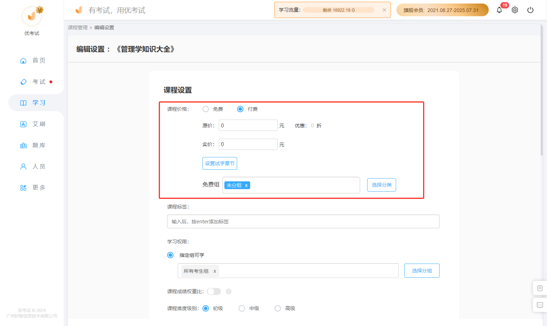
Task: Open the 首页 home icon in the sidebar
Action: pos(23,61)
